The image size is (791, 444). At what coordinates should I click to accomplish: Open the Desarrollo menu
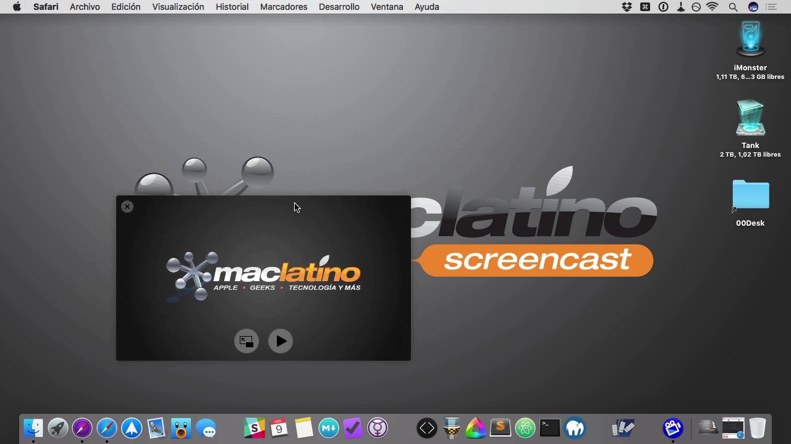coord(339,7)
